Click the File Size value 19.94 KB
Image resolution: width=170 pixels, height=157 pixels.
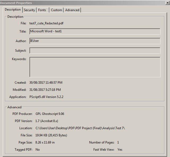51,135
